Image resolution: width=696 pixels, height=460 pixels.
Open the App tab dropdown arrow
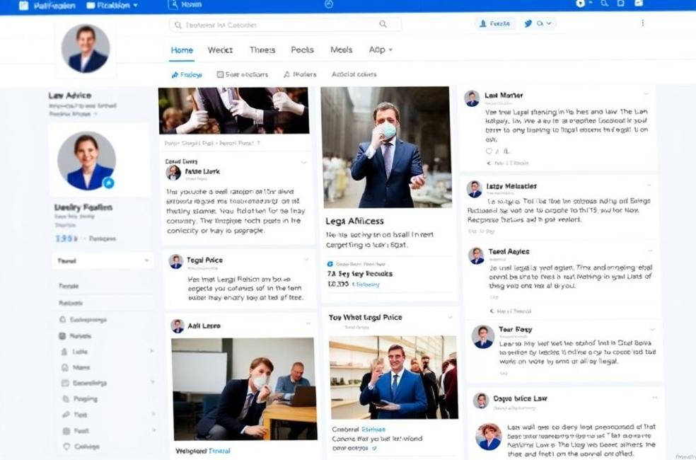(x=390, y=50)
